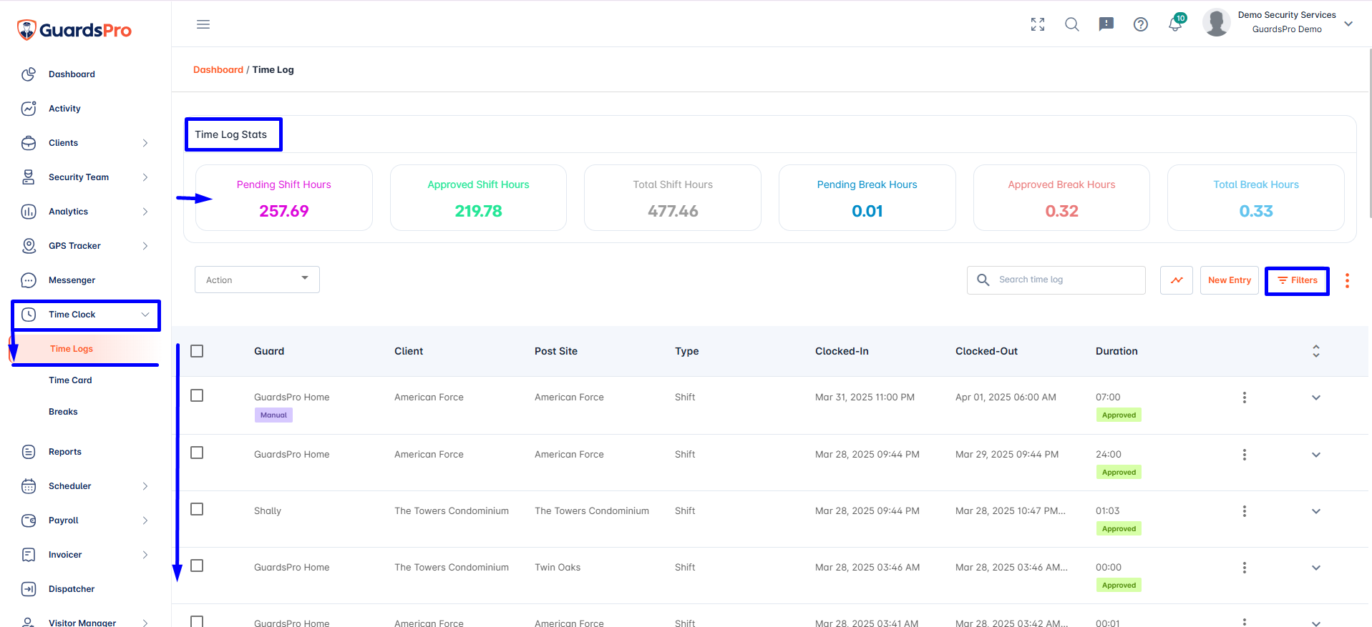Click the Invoicer document icon
The image size is (1372, 627).
tap(29, 555)
